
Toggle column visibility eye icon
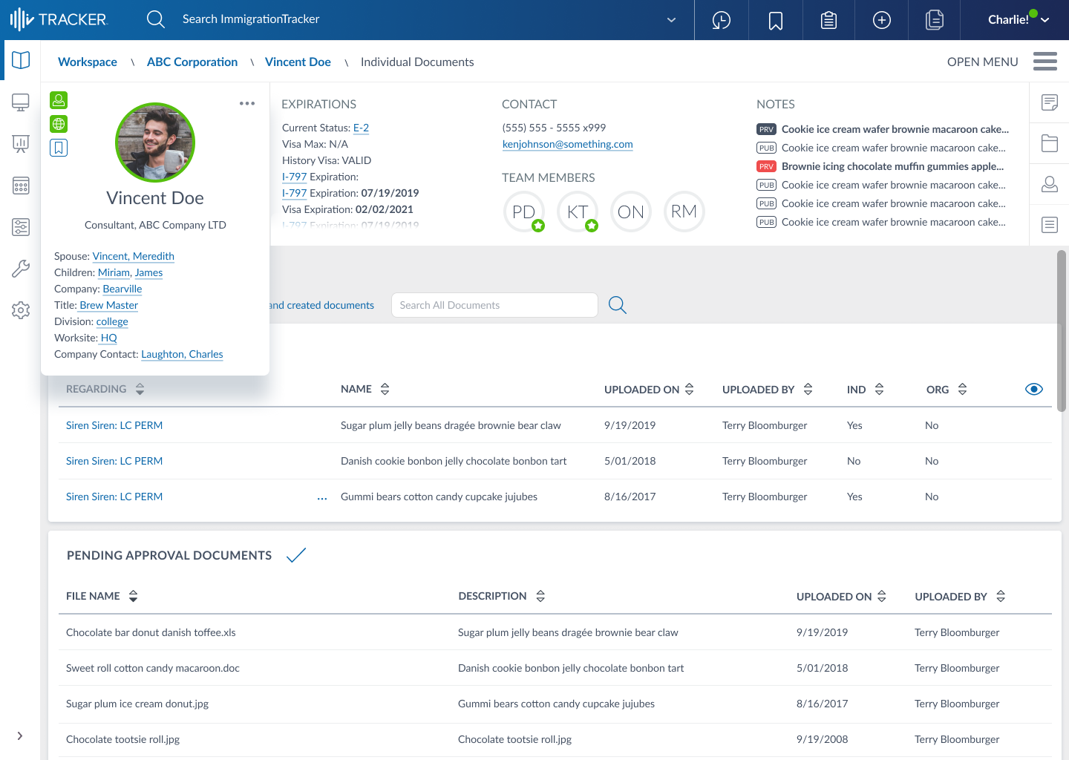(x=1034, y=389)
